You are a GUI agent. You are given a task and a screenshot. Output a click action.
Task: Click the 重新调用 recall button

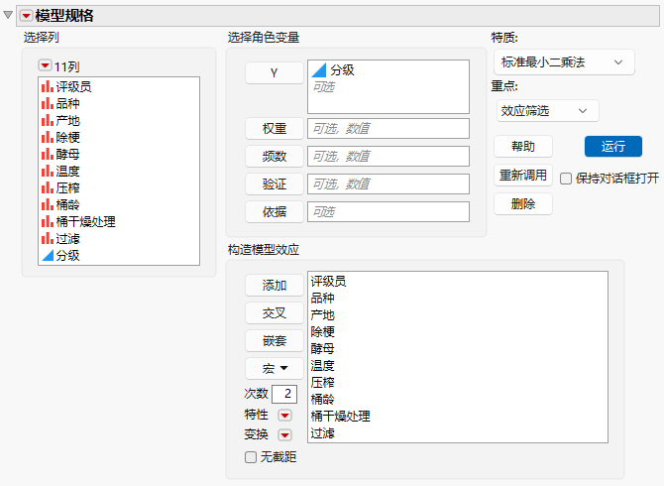point(523,175)
